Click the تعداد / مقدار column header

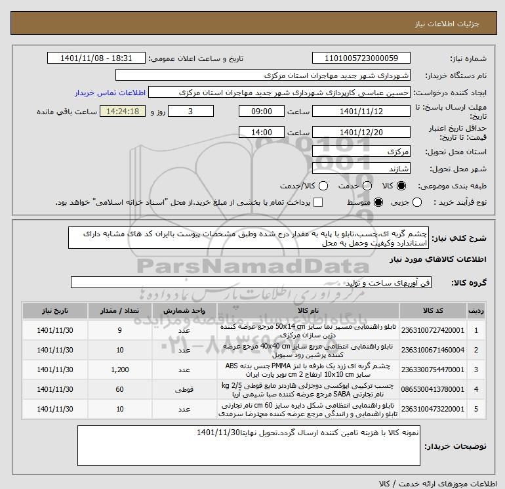point(120,310)
